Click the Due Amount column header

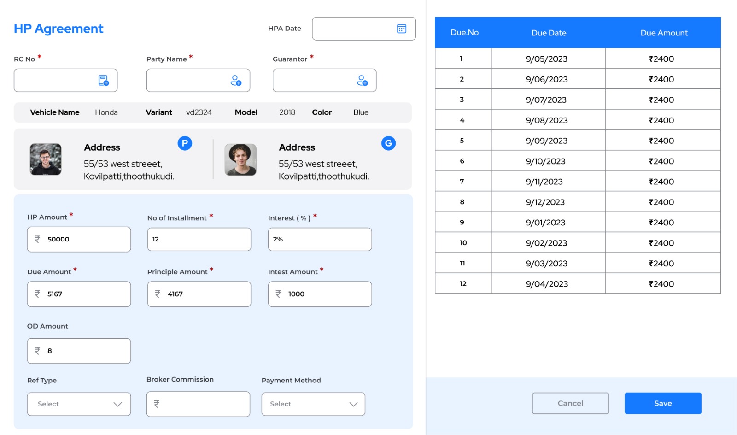664,33
